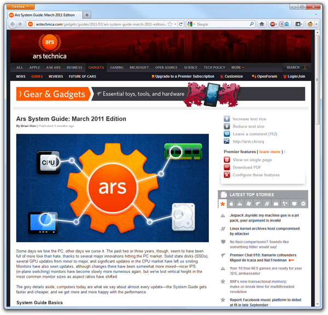Open Linux kernel archives host compromised story
The image size is (328, 315).
pos(265,231)
